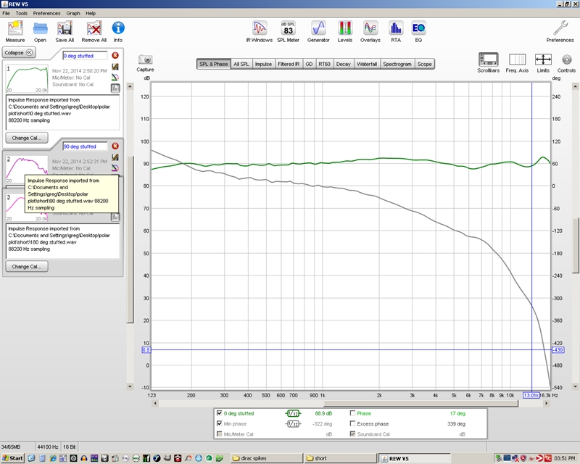The width and height of the screenshot is (580, 464).
Task: Open the graph Limits dialog
Action: click(543, 62)
